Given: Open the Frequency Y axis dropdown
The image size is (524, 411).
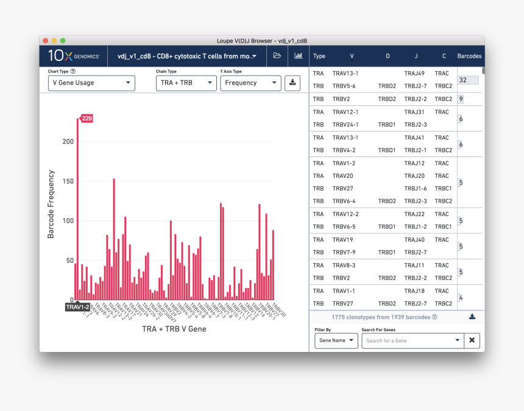Looking at the screenshot, I should [x=250, y=83].
